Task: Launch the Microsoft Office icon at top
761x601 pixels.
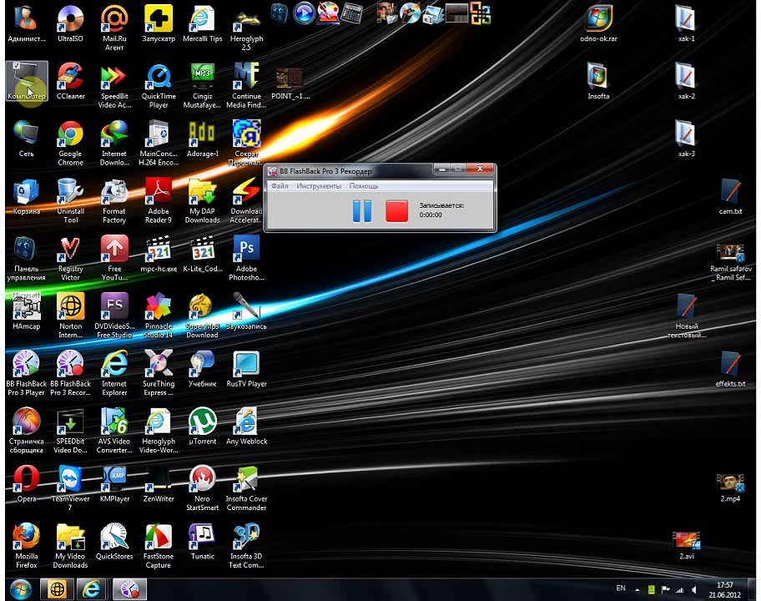Action: [x=481, y=13]
